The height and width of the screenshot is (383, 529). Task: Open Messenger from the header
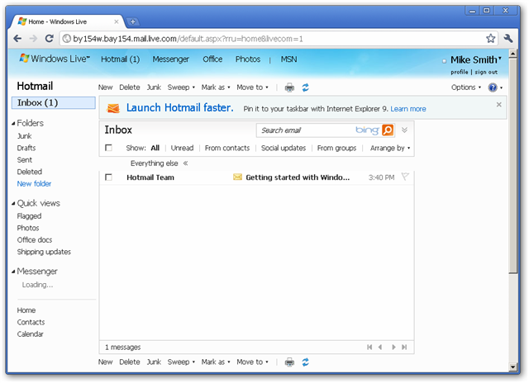pyautogui.click(x=171, y=59)
